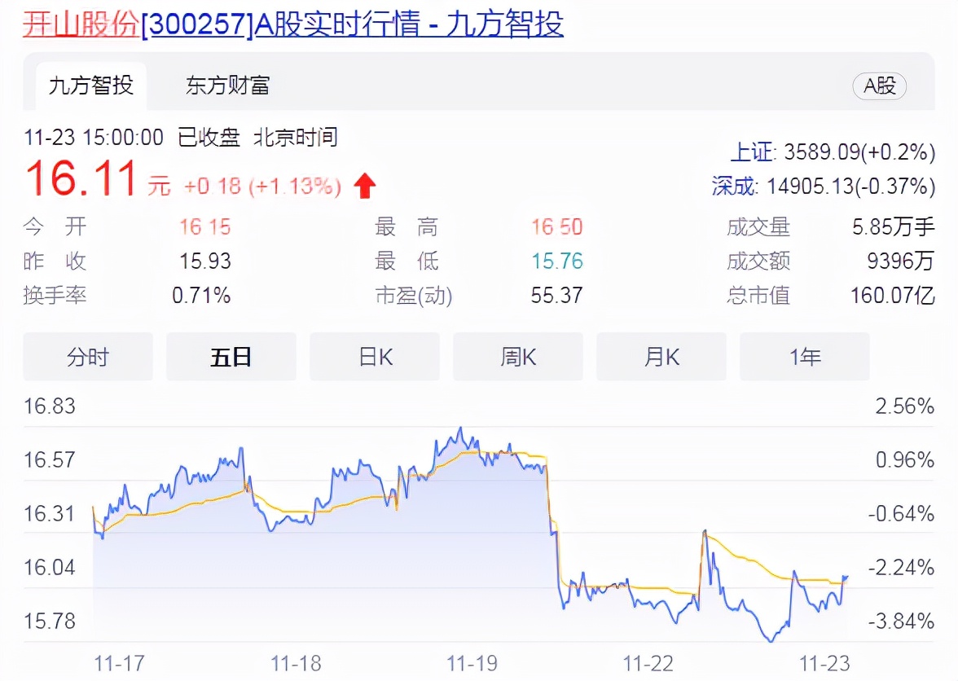Click the 最低 low price value 15.76
958x681 pixels.
point(556,261)
